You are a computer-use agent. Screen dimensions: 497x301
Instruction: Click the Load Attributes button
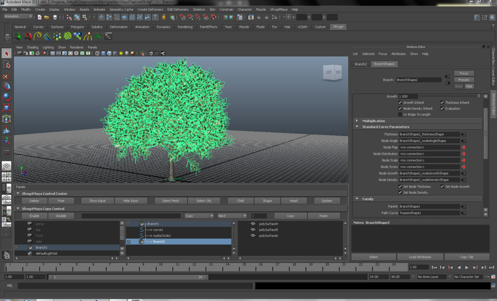pyautogui.click(x=420, y=257)
